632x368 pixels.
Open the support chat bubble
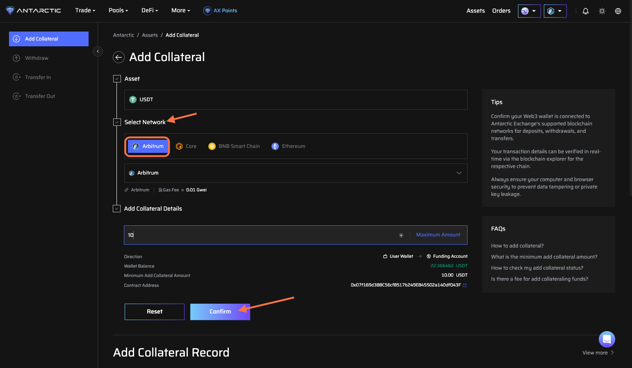coord(607,339)
